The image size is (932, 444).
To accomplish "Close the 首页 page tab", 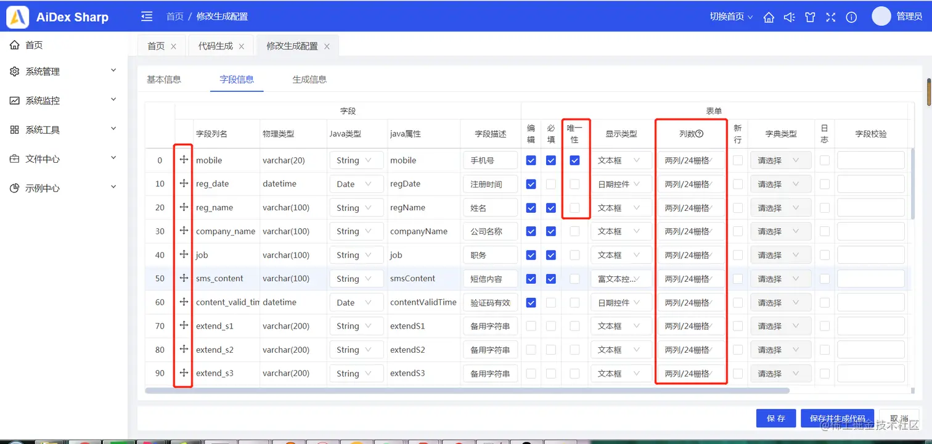I will [x=173, y=46].
